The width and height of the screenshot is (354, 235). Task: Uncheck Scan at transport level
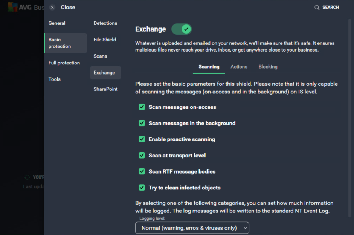(x=142, y=155)
